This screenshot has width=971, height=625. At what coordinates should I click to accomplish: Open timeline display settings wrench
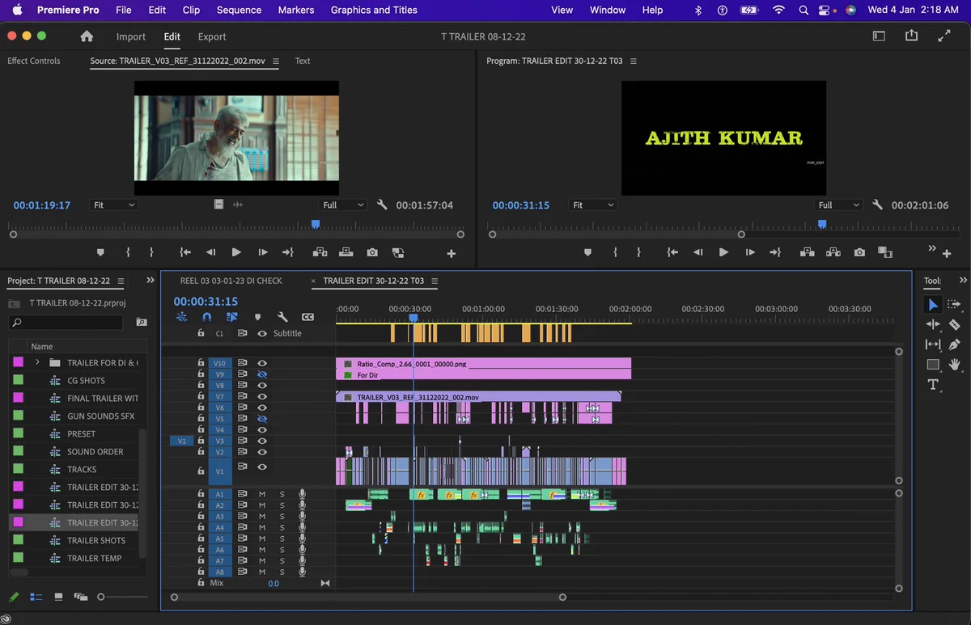tap(282, 317)
